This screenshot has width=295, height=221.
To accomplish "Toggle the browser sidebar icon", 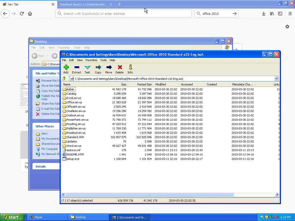I will coord(280,14).
